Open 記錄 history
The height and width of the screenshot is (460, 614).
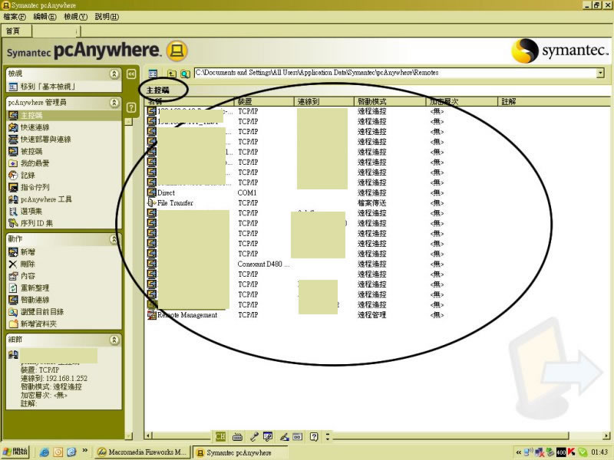[22, 176]
